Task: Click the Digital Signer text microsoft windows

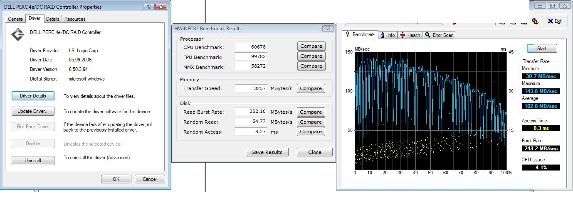Action: pos(86,79)
